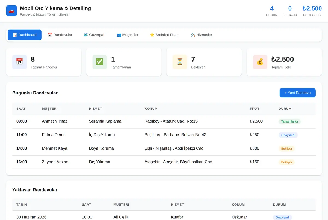Click the money bag Toplam Gelir icon
Screen dimensions: 328x220
coord(260,62)
